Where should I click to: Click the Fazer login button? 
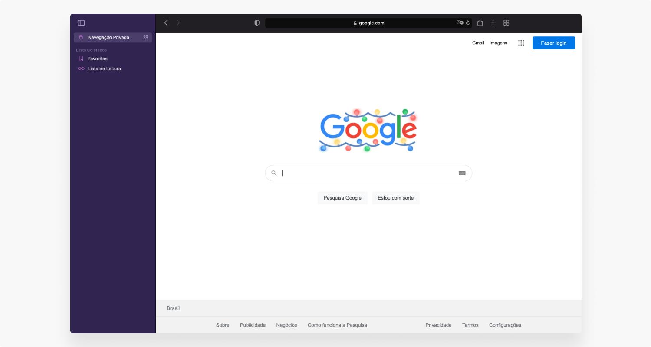point(554,43)
